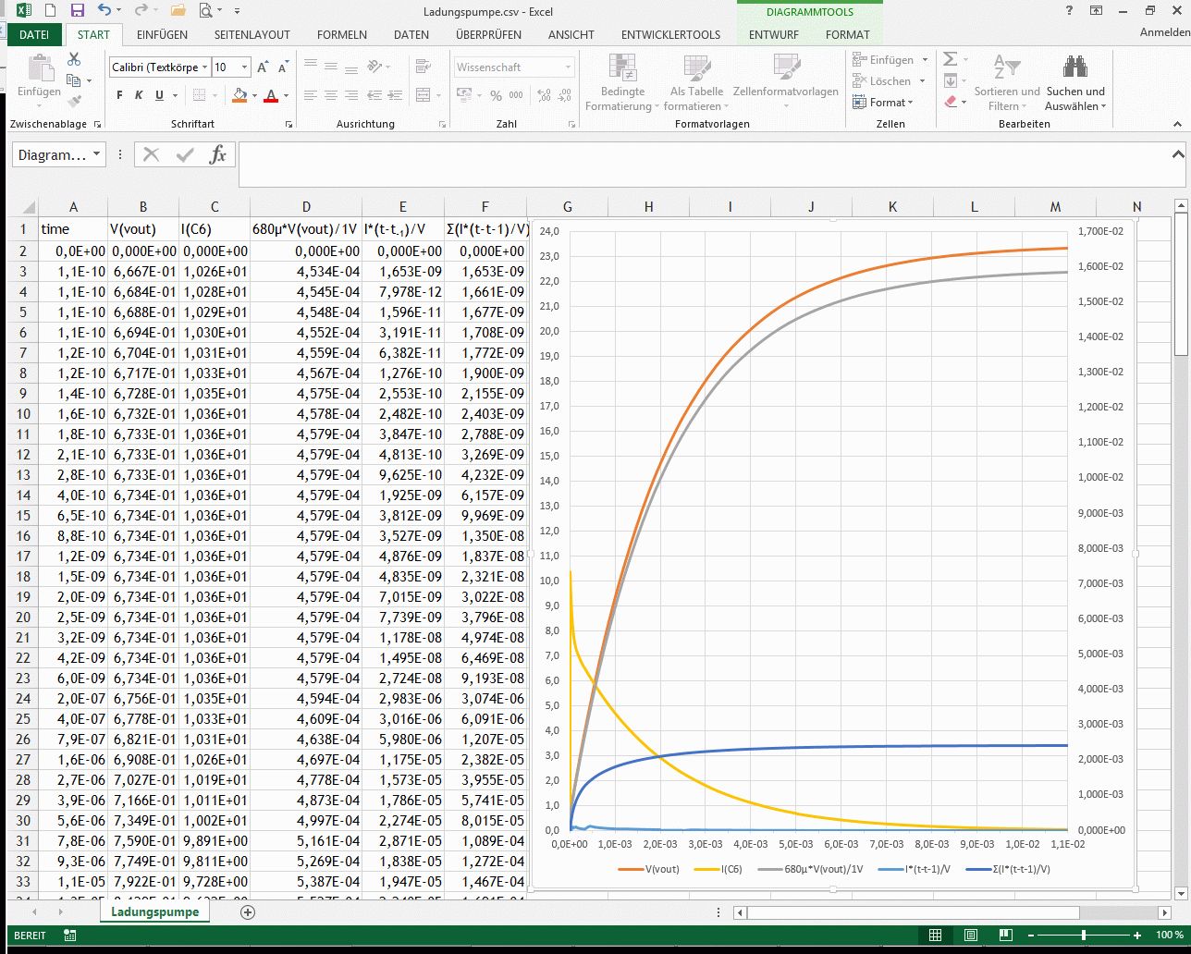The image size is (1191, 954).
Task: Open ribbon display options
Action: (1096, 11)
